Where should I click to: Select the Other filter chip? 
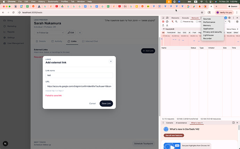pos(236,32)
